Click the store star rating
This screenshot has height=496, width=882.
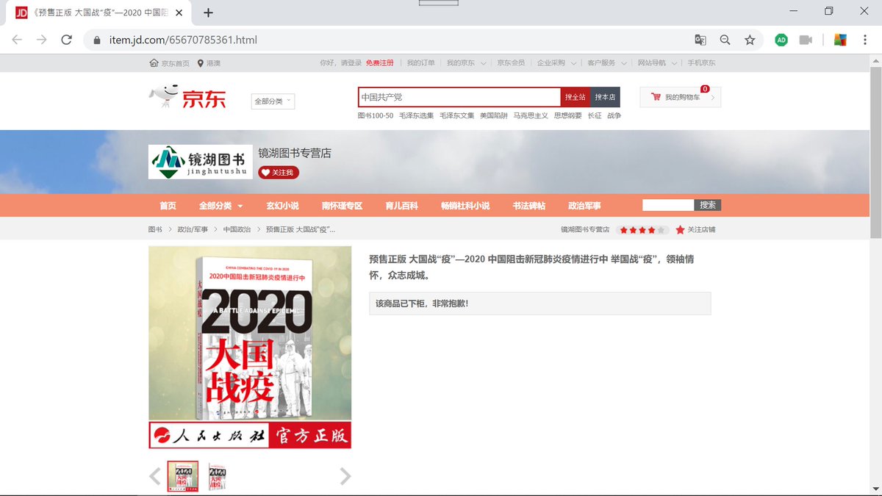coord(643,230)
